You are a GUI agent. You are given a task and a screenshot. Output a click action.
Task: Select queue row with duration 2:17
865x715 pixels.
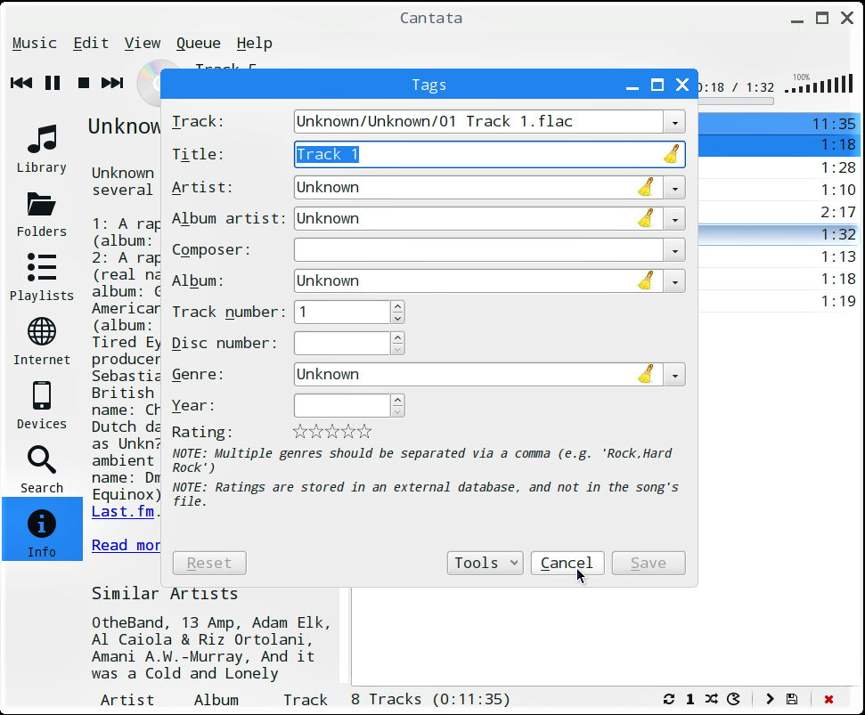pyautogui.click(x=778, y=212)
